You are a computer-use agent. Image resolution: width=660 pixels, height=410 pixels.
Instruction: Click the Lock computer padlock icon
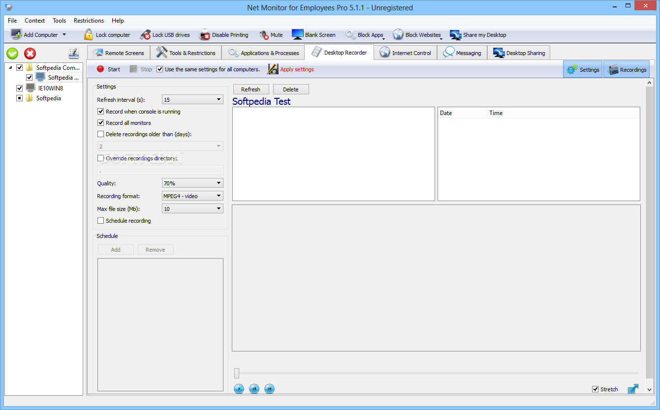pos(88,34)
